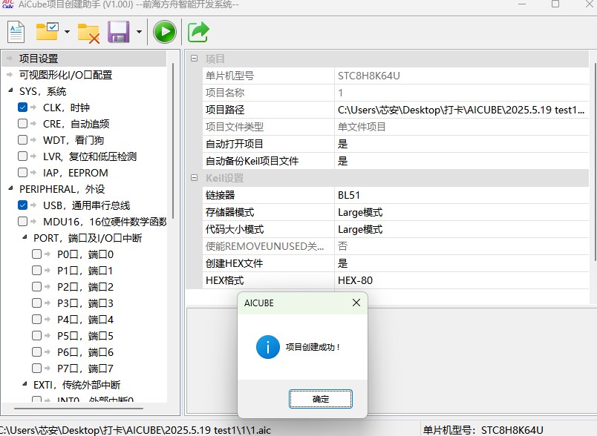The height and width of the screenshot is (436, 597).
Task: Collapse the Keil设置 property group
Action: pyautogui.click(x=195, y=178)
